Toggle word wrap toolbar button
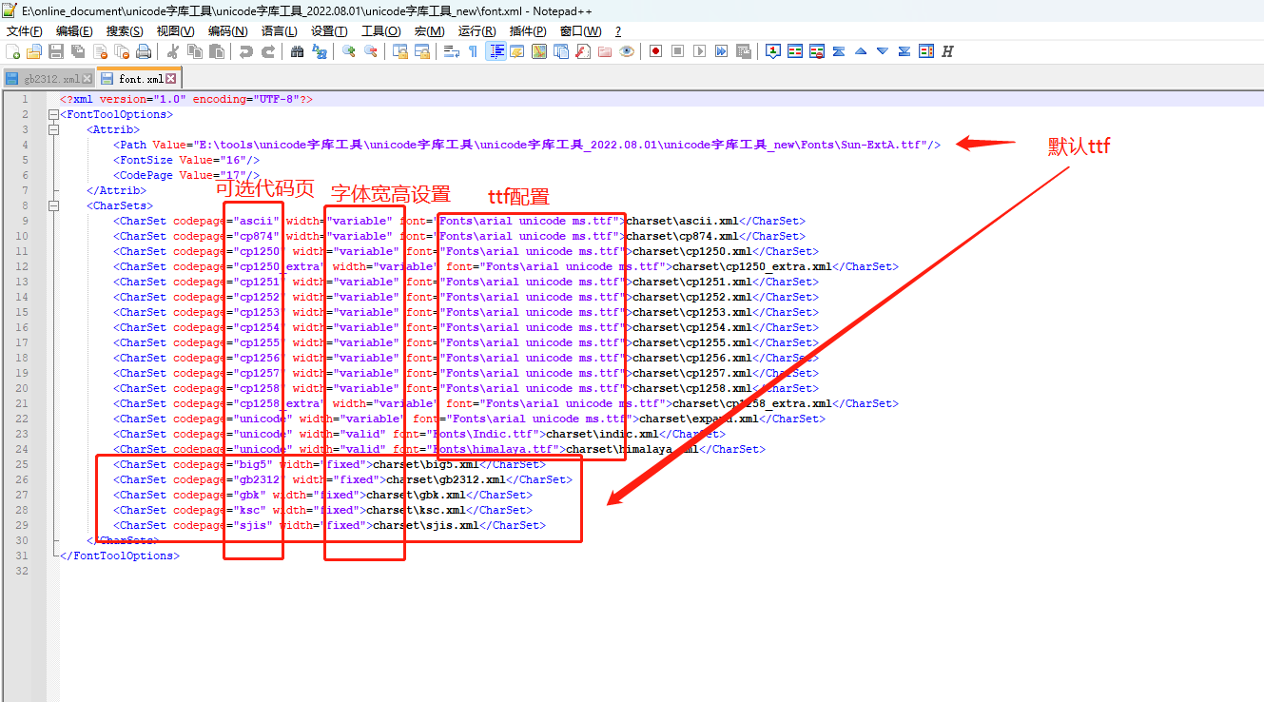This screenshot has width=1264, height=702. (x=451, y=51)
